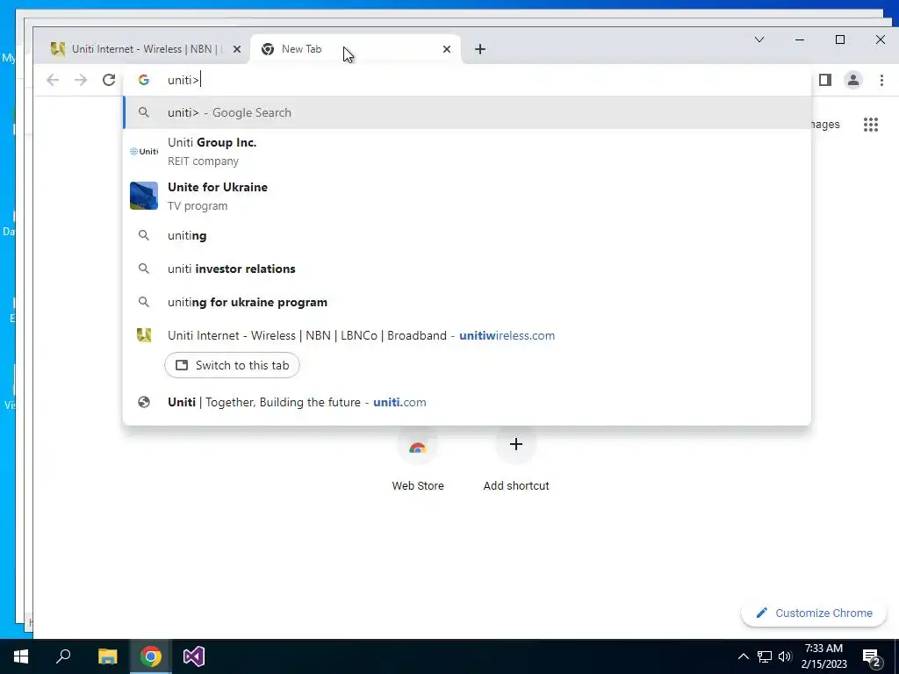This screenshot has height=674, width=899.
Task: Click the browser back arrow
Action: pos(53,80)
